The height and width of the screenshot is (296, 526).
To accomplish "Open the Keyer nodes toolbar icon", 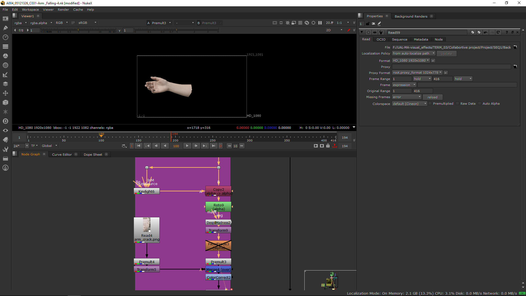I will click(x=5, y=75).
